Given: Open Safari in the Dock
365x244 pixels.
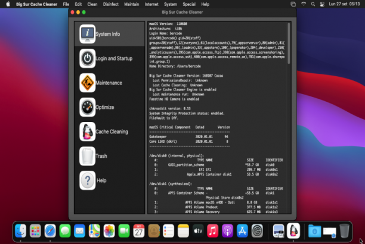Looking at the screenshot, I should tap(50, 231).
